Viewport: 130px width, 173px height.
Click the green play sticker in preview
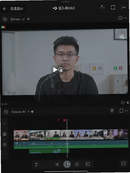point(115,68)
